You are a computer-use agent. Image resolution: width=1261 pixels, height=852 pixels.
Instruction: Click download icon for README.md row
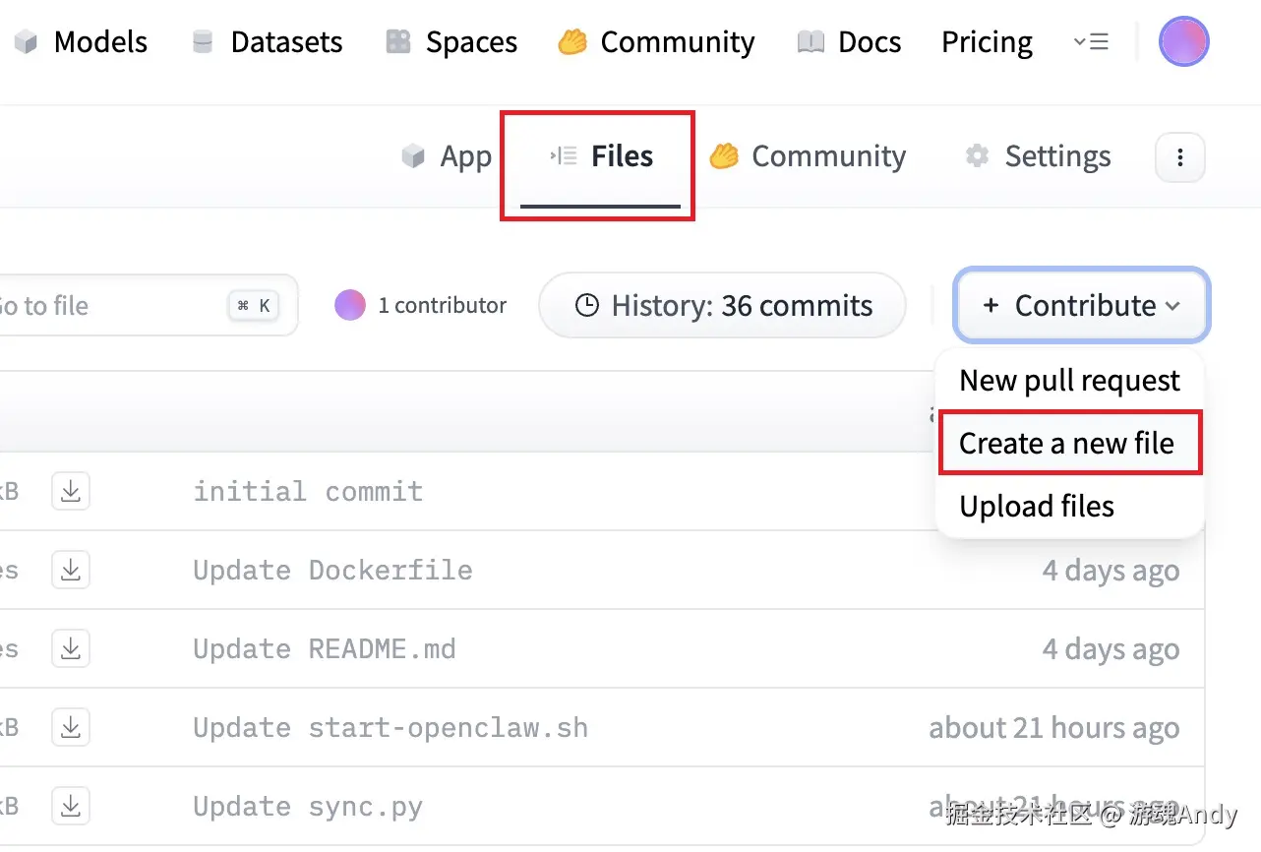pyautogui.click(x=71, y=648)
